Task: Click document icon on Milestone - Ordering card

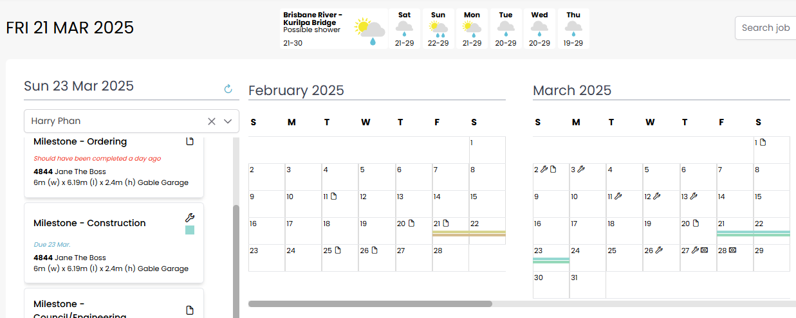Action: 190,141
